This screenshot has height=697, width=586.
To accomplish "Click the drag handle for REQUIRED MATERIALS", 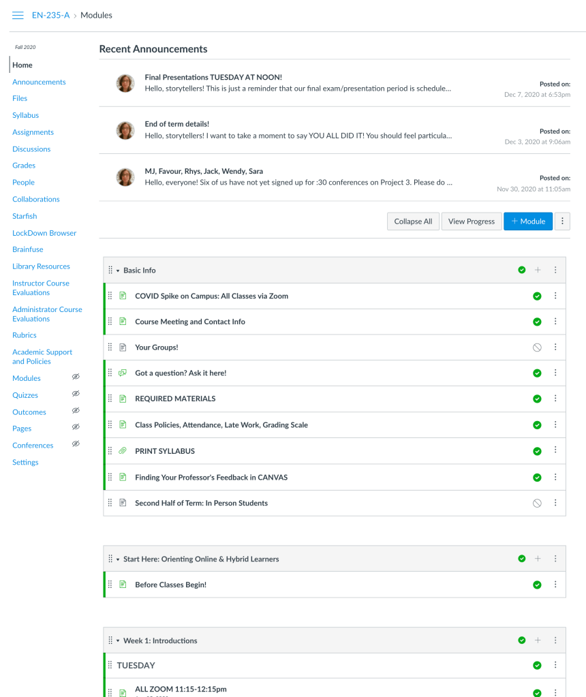I will 110,399.
